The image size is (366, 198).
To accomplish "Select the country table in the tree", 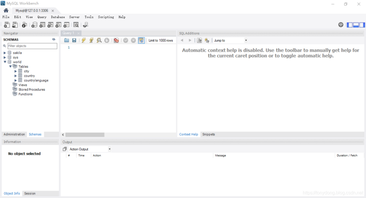I will coord(29,76).
